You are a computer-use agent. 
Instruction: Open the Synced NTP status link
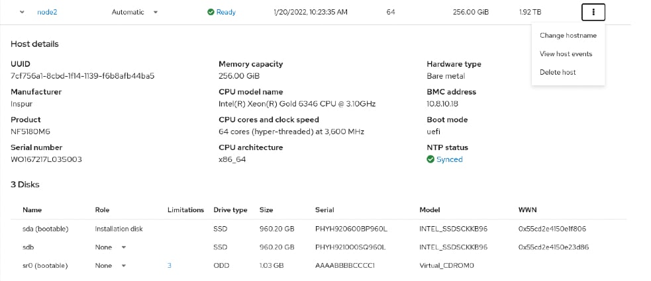click(x=450, y=159)
